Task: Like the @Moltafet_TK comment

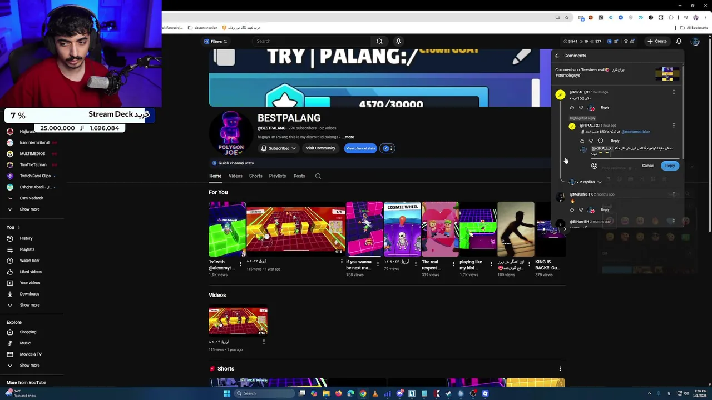Action: tap(572, 209)
